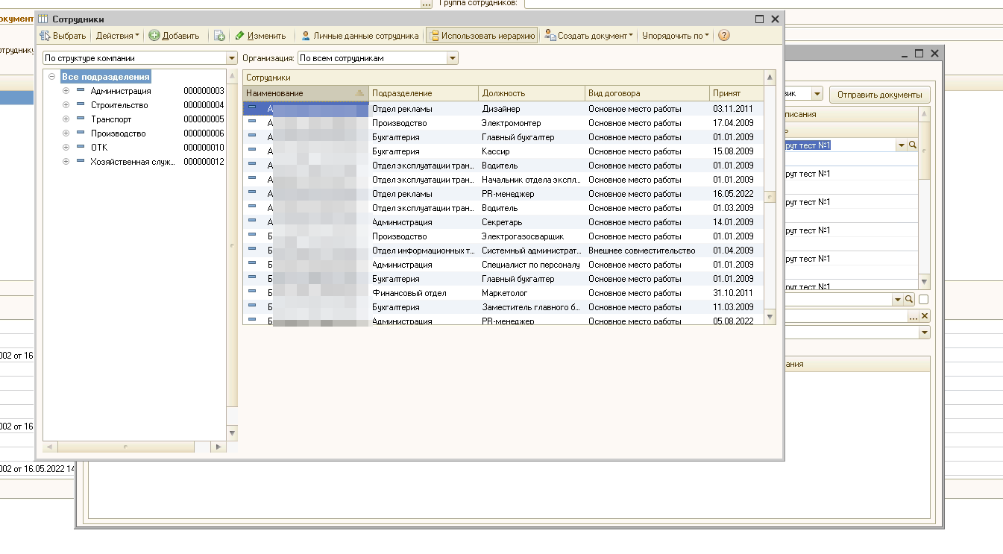1003x554 pixels.
Task: Click Вид договора column header
Action: click(x=647, y=93)
